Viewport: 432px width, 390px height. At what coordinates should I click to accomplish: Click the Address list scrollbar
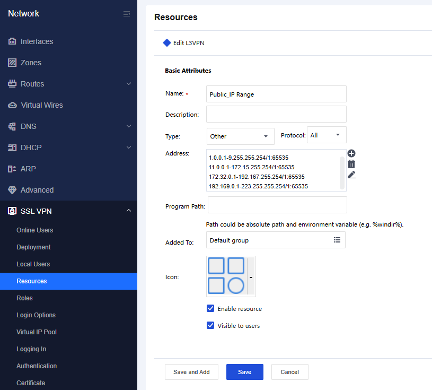tap(342, 172)
